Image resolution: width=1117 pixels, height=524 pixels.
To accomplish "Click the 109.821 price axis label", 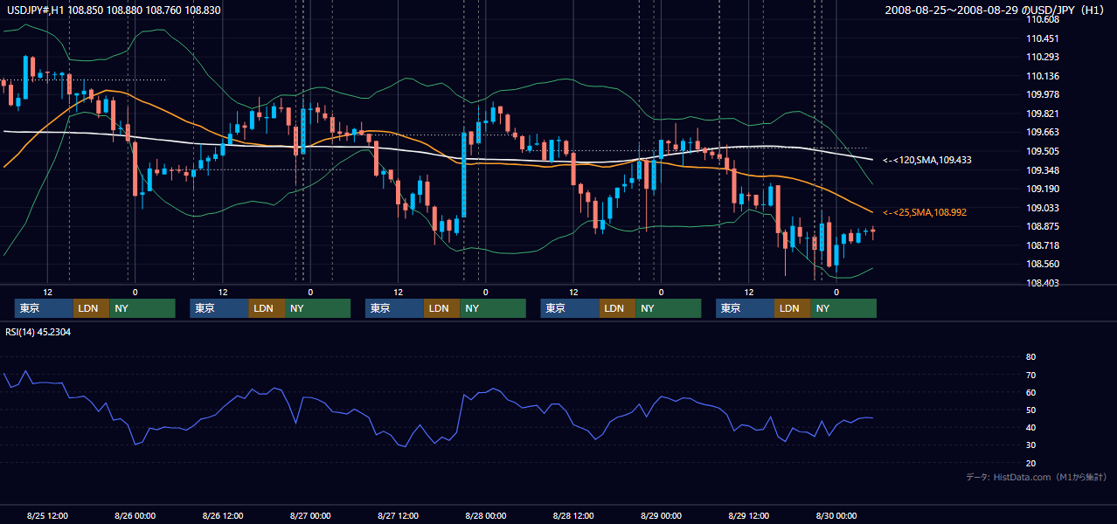I will [1043, 114].
